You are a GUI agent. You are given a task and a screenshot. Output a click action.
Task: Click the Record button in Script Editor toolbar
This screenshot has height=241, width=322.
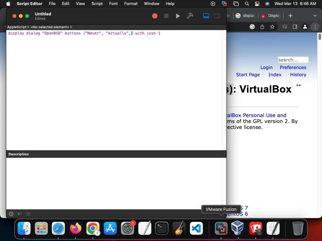[155, 16]
